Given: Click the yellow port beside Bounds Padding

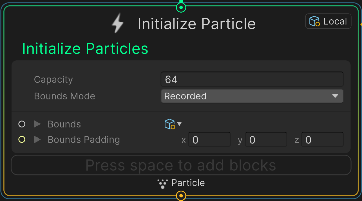Looking at the screenshot, I should point(22,139).
